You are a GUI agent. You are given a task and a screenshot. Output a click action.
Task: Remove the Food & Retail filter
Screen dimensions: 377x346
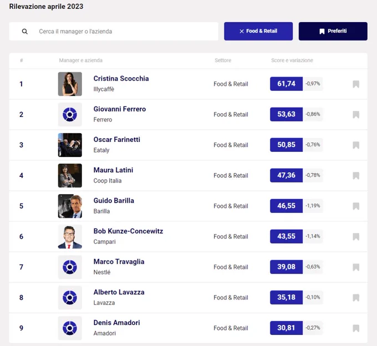pos(258,31)
